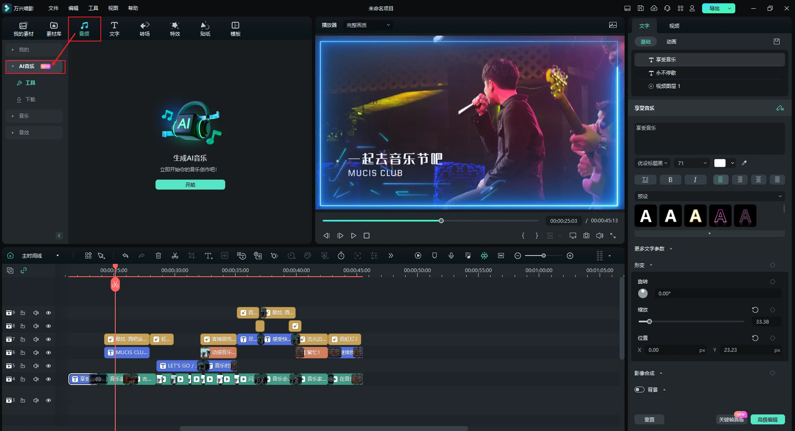795x431 pixels.
Task: Click the 高级编辑 advanced edit button
Action: coord(768,419)
